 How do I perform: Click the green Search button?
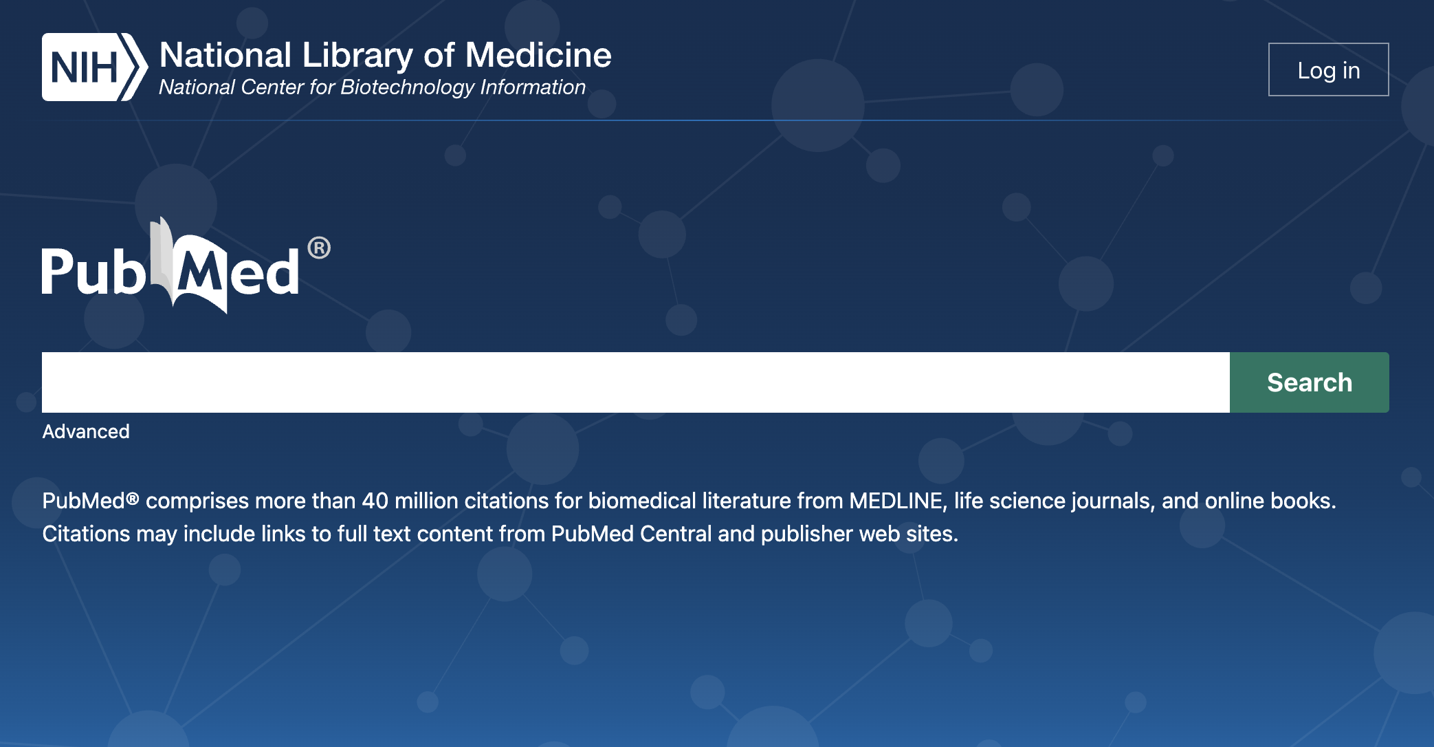coord(1310,382)
